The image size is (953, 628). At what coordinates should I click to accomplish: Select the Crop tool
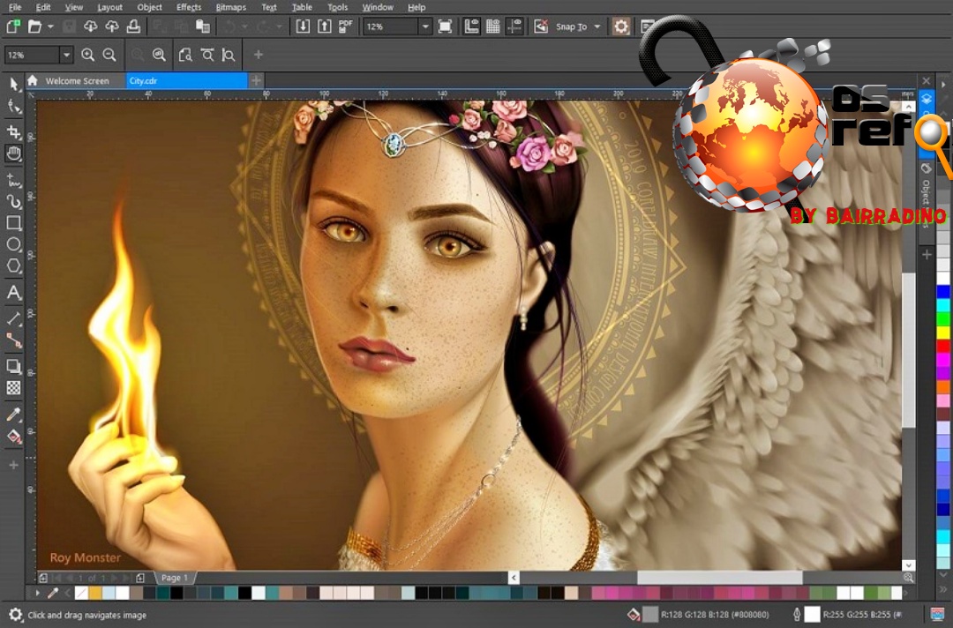pyautogui.click(x=13, y=131)
